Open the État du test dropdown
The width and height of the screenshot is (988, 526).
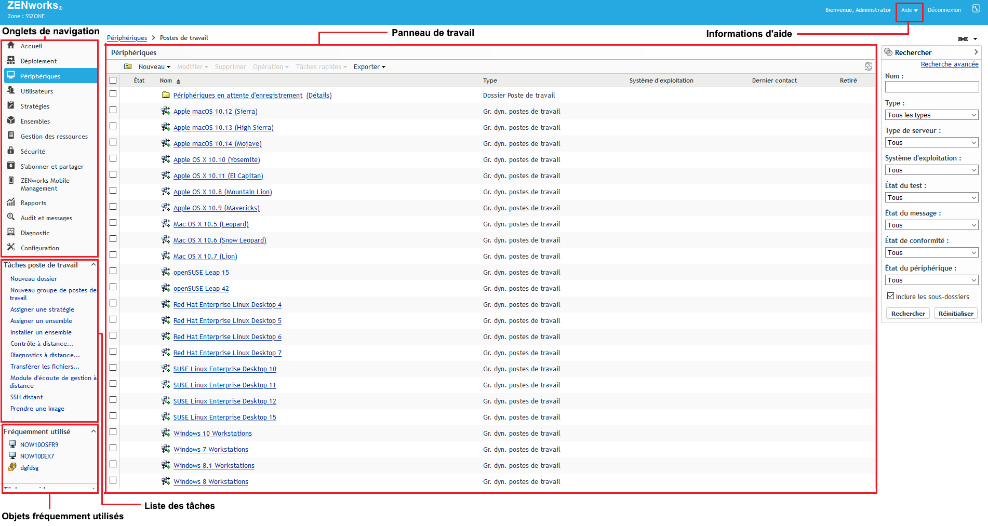[x=932, y=197]
